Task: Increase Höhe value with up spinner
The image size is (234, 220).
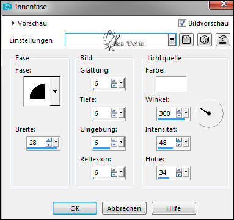Action: click(179, 170)
